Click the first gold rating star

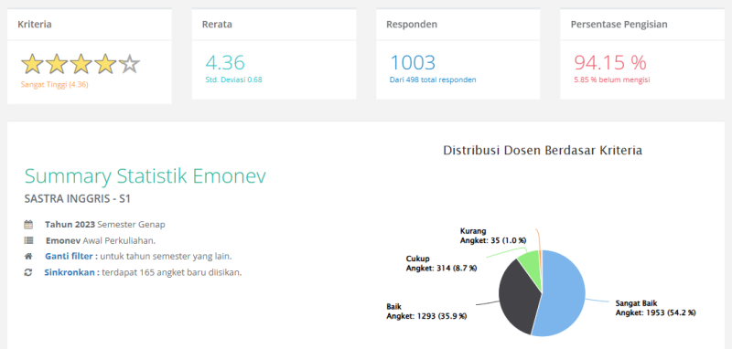(x=32, y=64)
